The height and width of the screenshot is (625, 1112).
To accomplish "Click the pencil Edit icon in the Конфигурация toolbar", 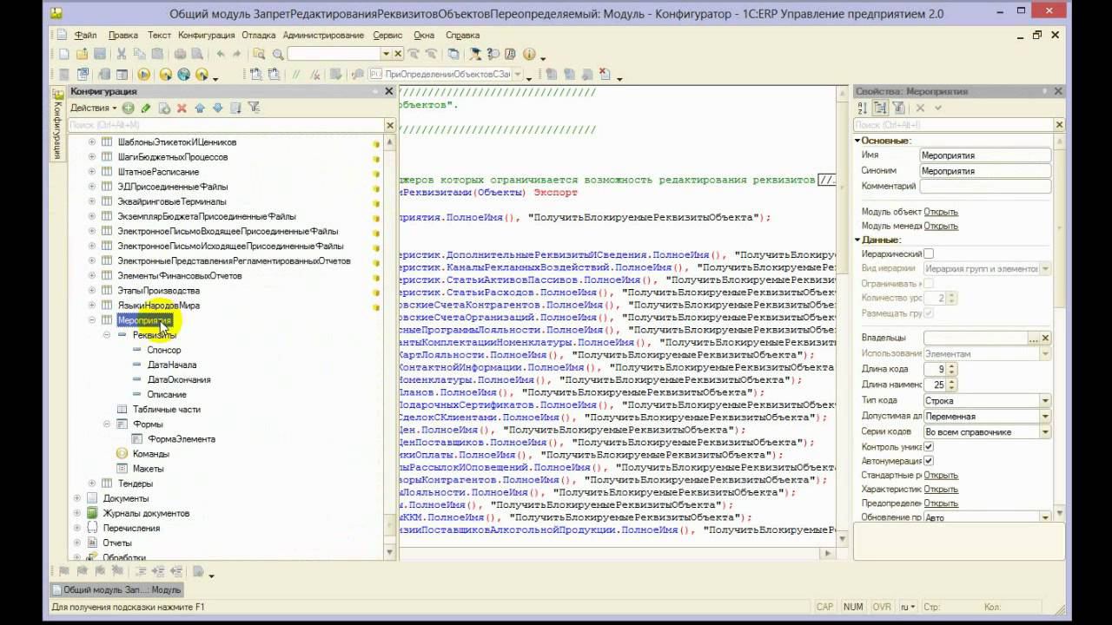I will [x=146, y=108].
